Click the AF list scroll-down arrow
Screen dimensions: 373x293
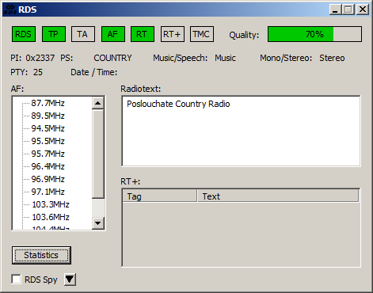(98, 223)
